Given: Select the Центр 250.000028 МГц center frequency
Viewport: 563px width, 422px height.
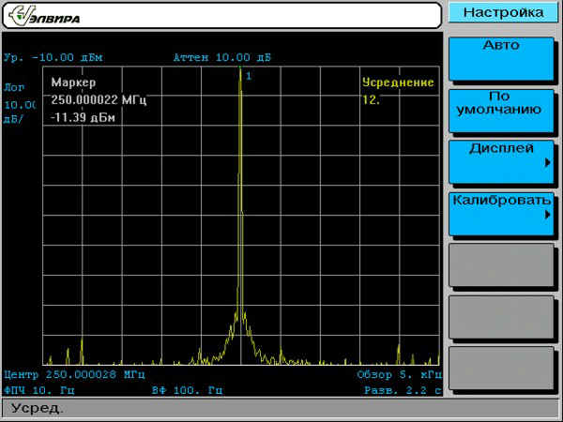Looking at the screenshot, I should tap(73, 374).
